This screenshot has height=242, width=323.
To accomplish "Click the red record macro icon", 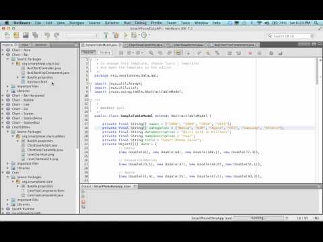I will point(250,53).
